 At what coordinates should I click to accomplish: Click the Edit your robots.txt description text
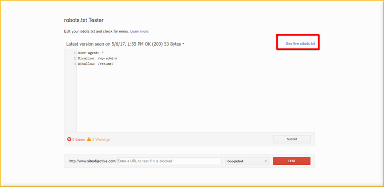(96, 31)
